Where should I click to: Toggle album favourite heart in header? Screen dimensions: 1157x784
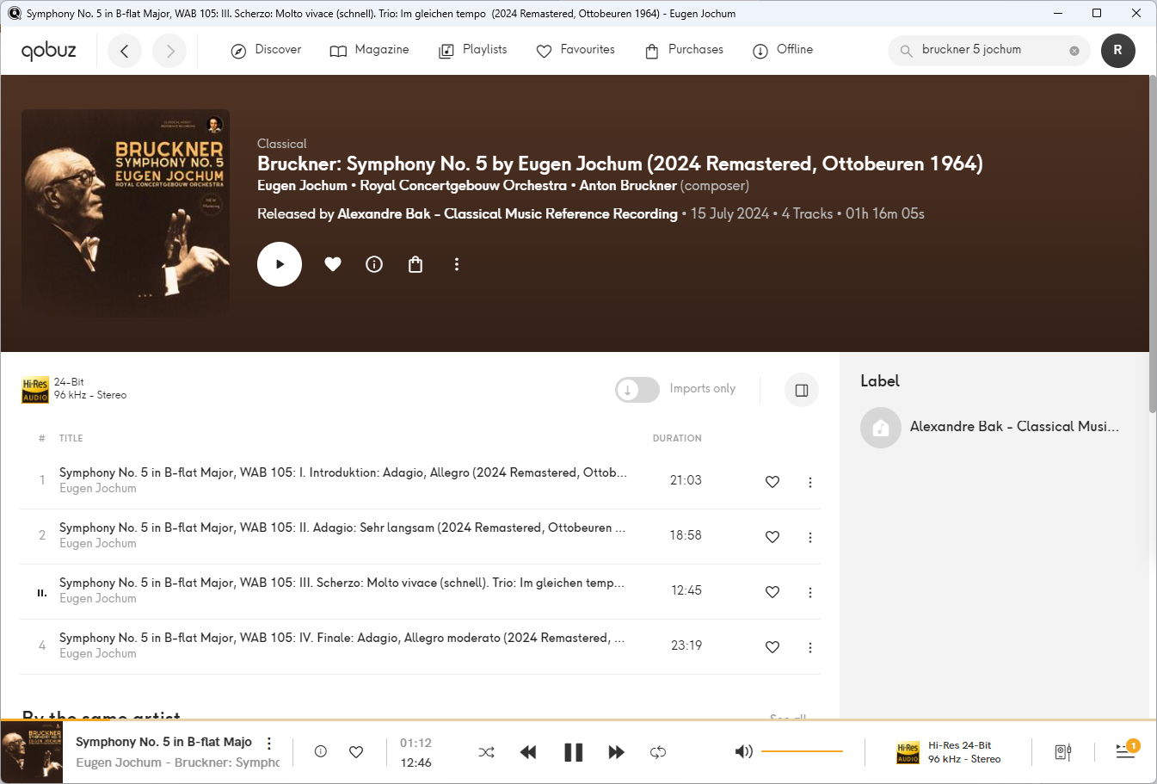[x=333, y=264]
